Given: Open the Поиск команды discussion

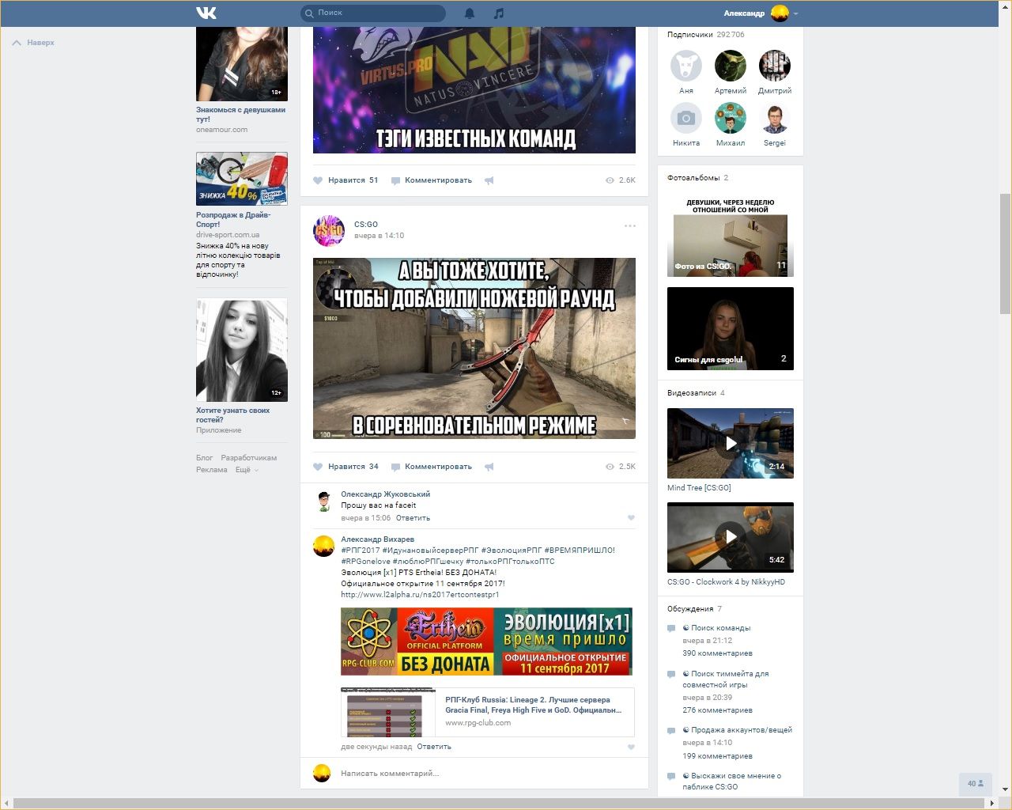Looking at the screenshot, I should [x=717, y=628].
